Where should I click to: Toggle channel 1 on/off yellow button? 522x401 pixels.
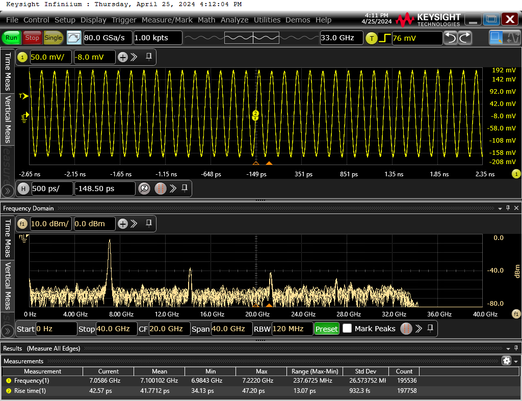22,57
